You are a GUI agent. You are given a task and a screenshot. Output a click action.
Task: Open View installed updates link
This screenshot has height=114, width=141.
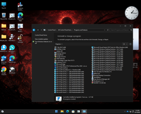click(41, 39)
